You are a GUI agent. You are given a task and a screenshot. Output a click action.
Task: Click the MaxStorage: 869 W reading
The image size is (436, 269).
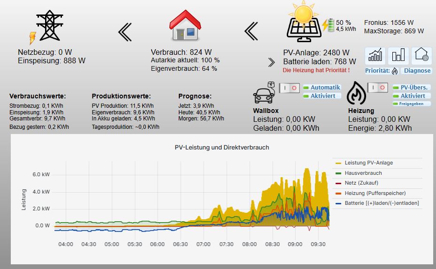[x=394, y=31]
